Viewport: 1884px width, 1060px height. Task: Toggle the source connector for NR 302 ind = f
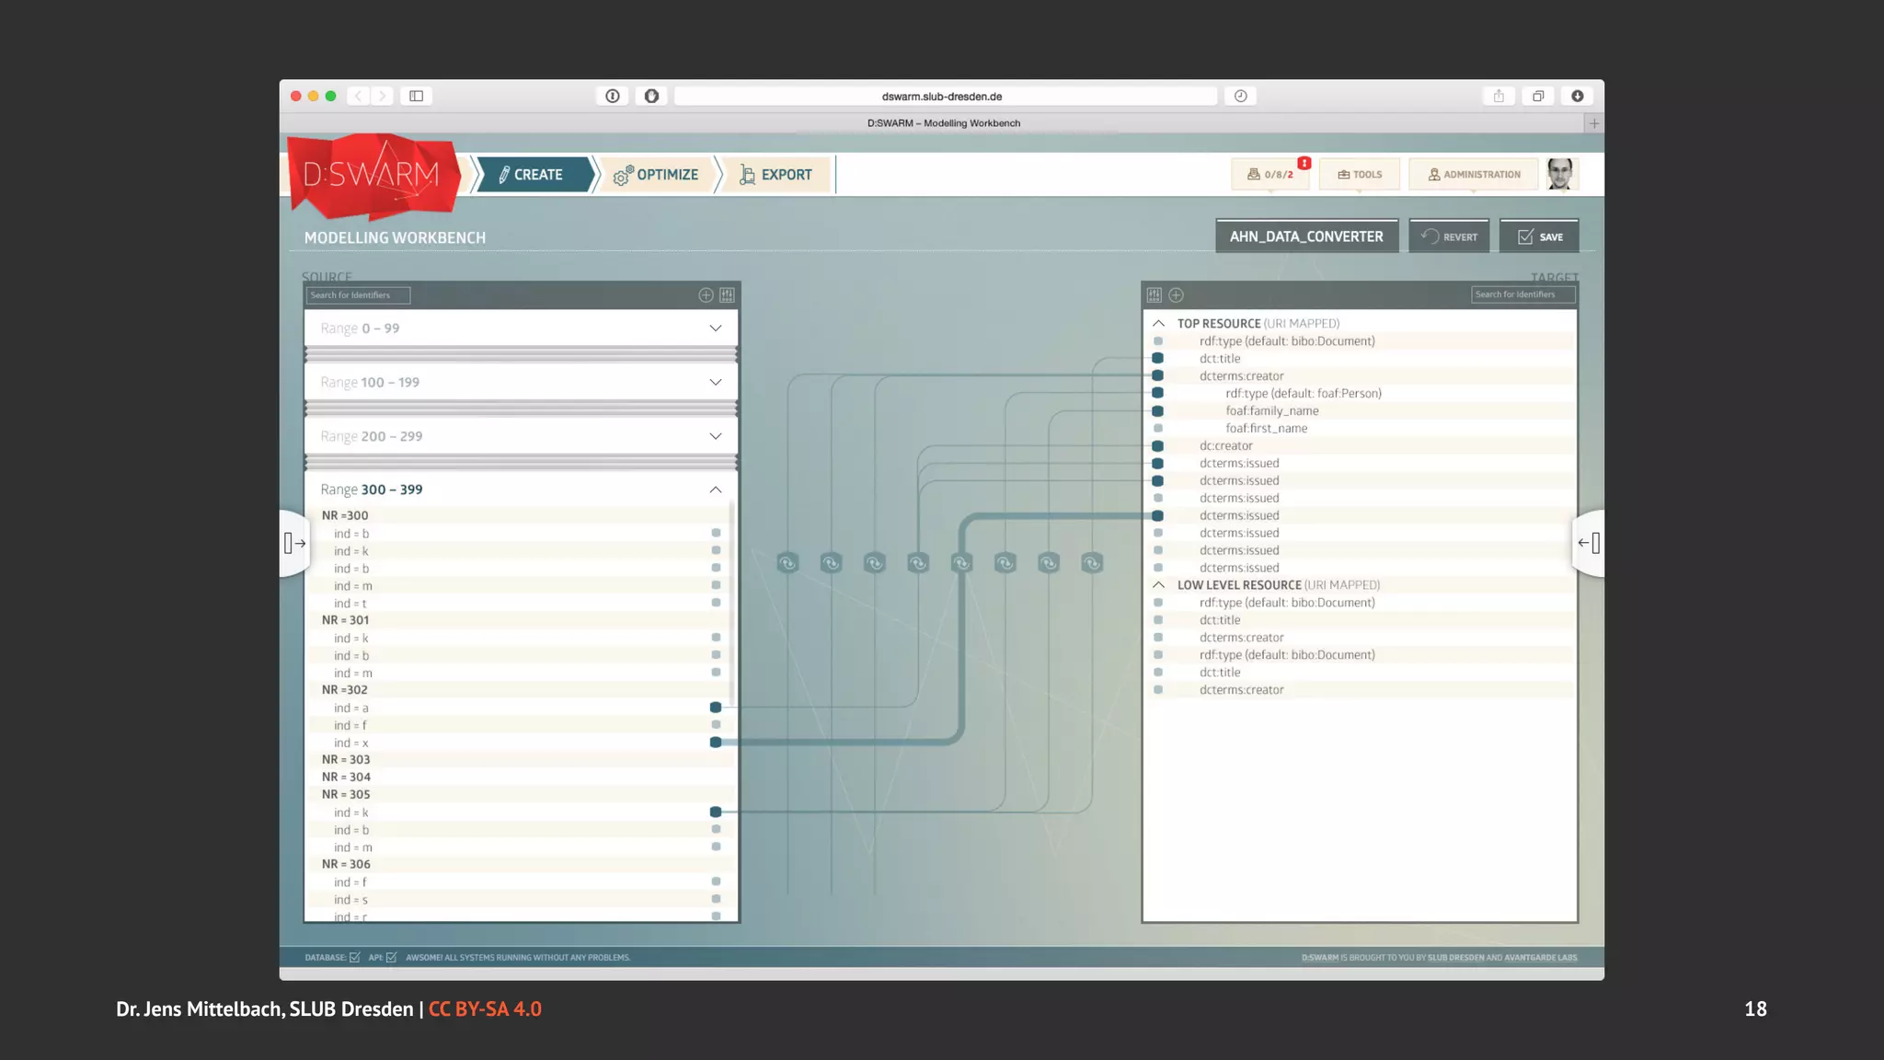(x=716, y=725)
